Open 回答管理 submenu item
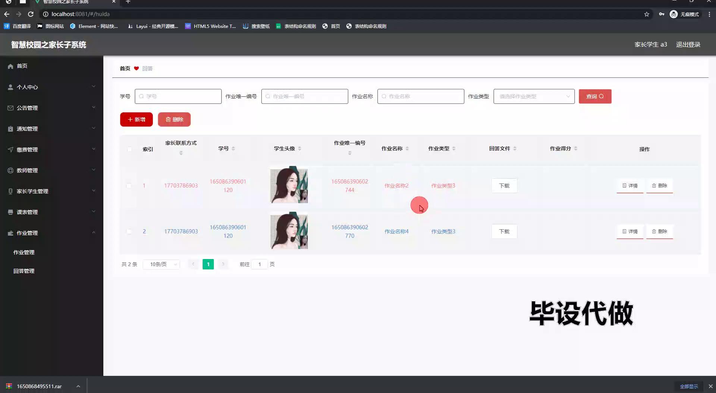716x393 pixels. (24, 271)
